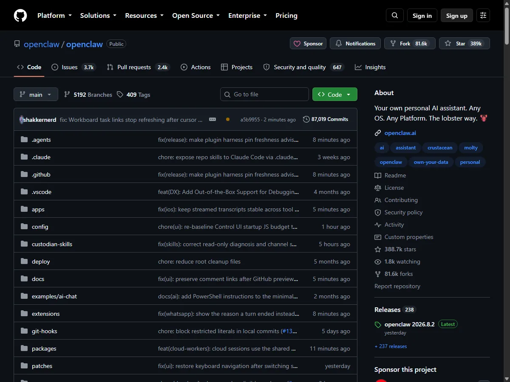This screenshot has width=510, height=382.
Task: Open the License scale icon link
Action: [x=389, y=188]
